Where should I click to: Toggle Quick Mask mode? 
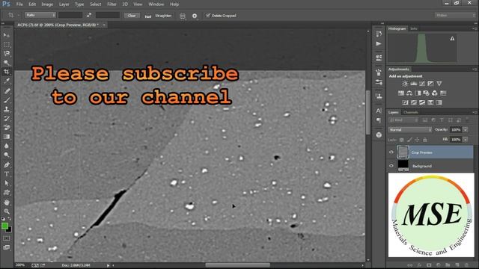tap(7, 238)
